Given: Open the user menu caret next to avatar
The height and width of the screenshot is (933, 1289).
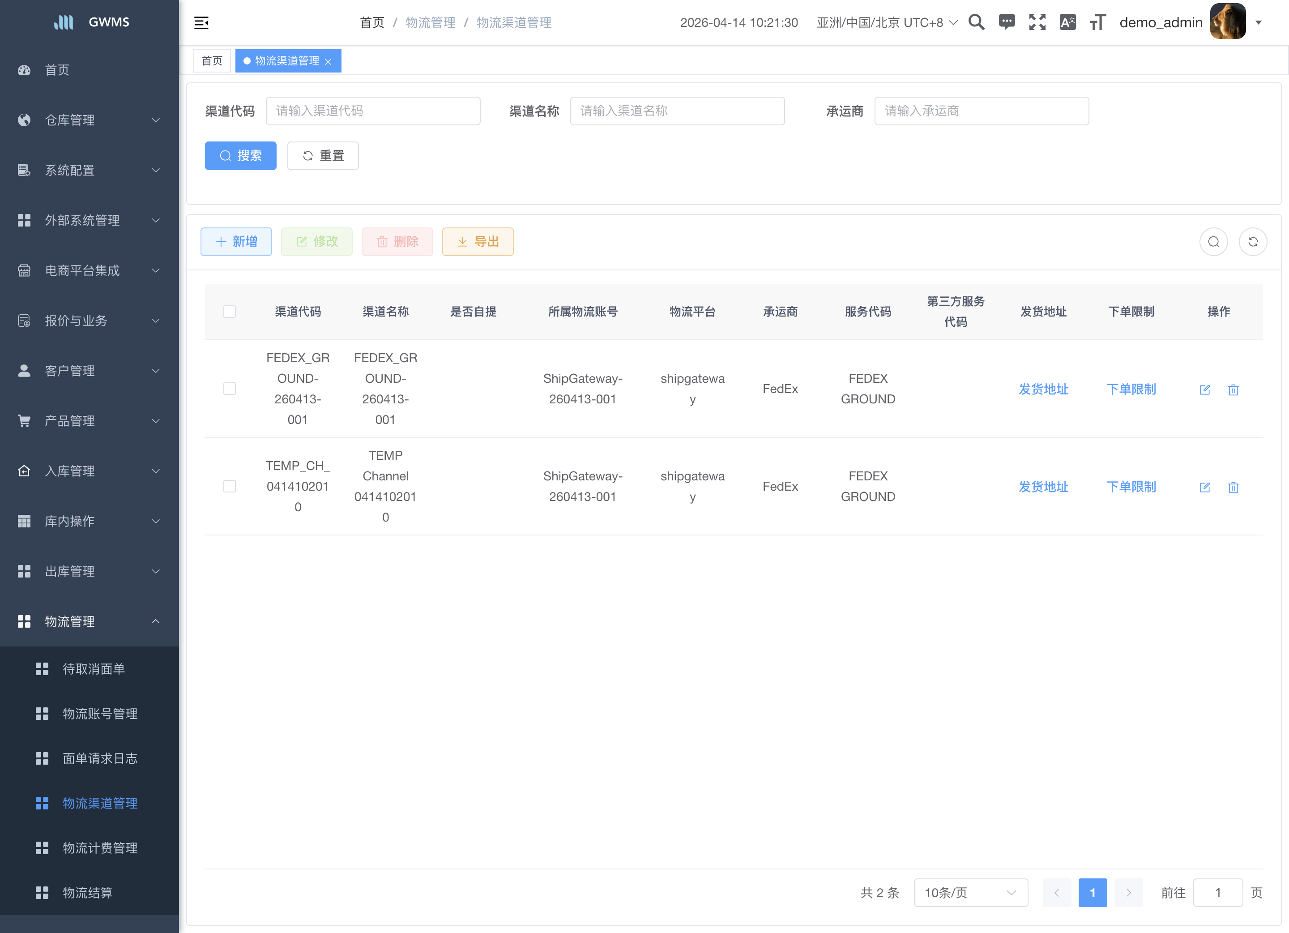Looking at the screenshot, I should pos(1258,23).
